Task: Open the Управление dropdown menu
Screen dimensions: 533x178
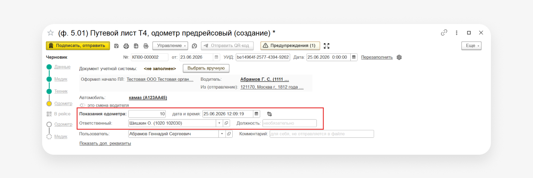Action: (x=170, y=46)
